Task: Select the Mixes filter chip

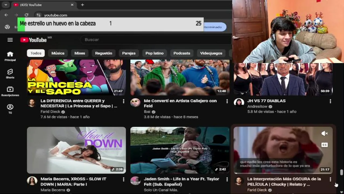Action: (x=80, y=53)
